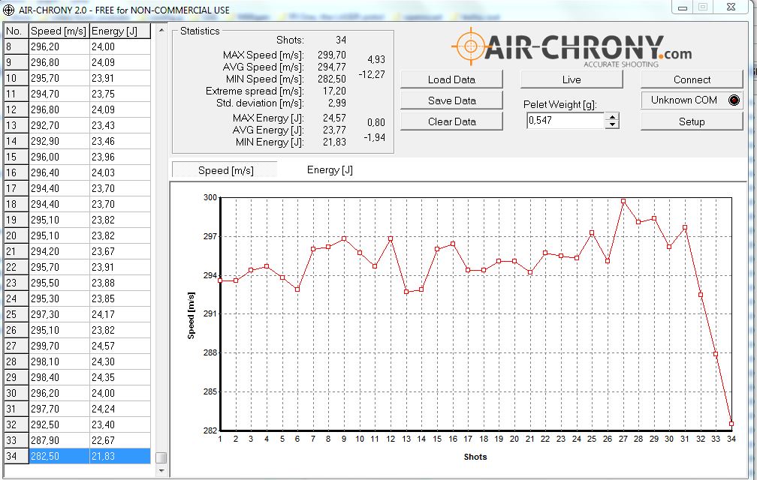Image resolution: width=757 pixels, height=480 pixels.
Task: Select speed 292,90 in row 14
Action: click(59, 141)
